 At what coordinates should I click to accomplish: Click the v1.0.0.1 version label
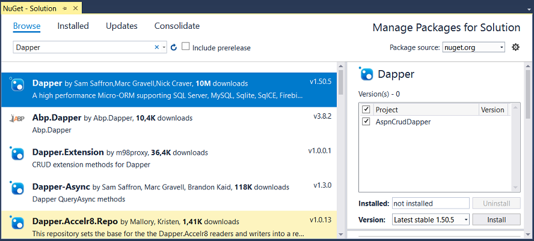(319, 150)
